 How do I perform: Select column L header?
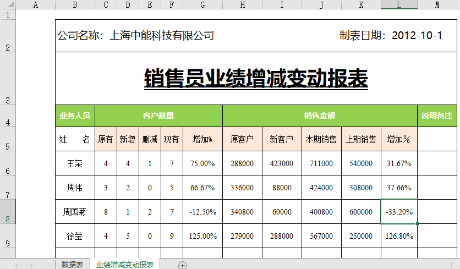tap(399, 5)
